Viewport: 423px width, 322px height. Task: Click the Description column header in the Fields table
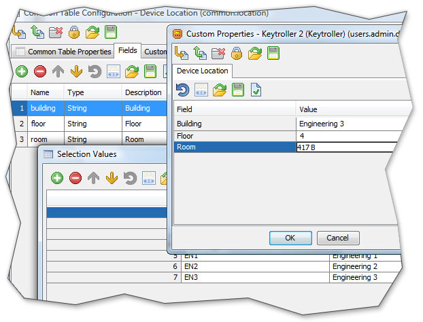(x=144, y=92)
